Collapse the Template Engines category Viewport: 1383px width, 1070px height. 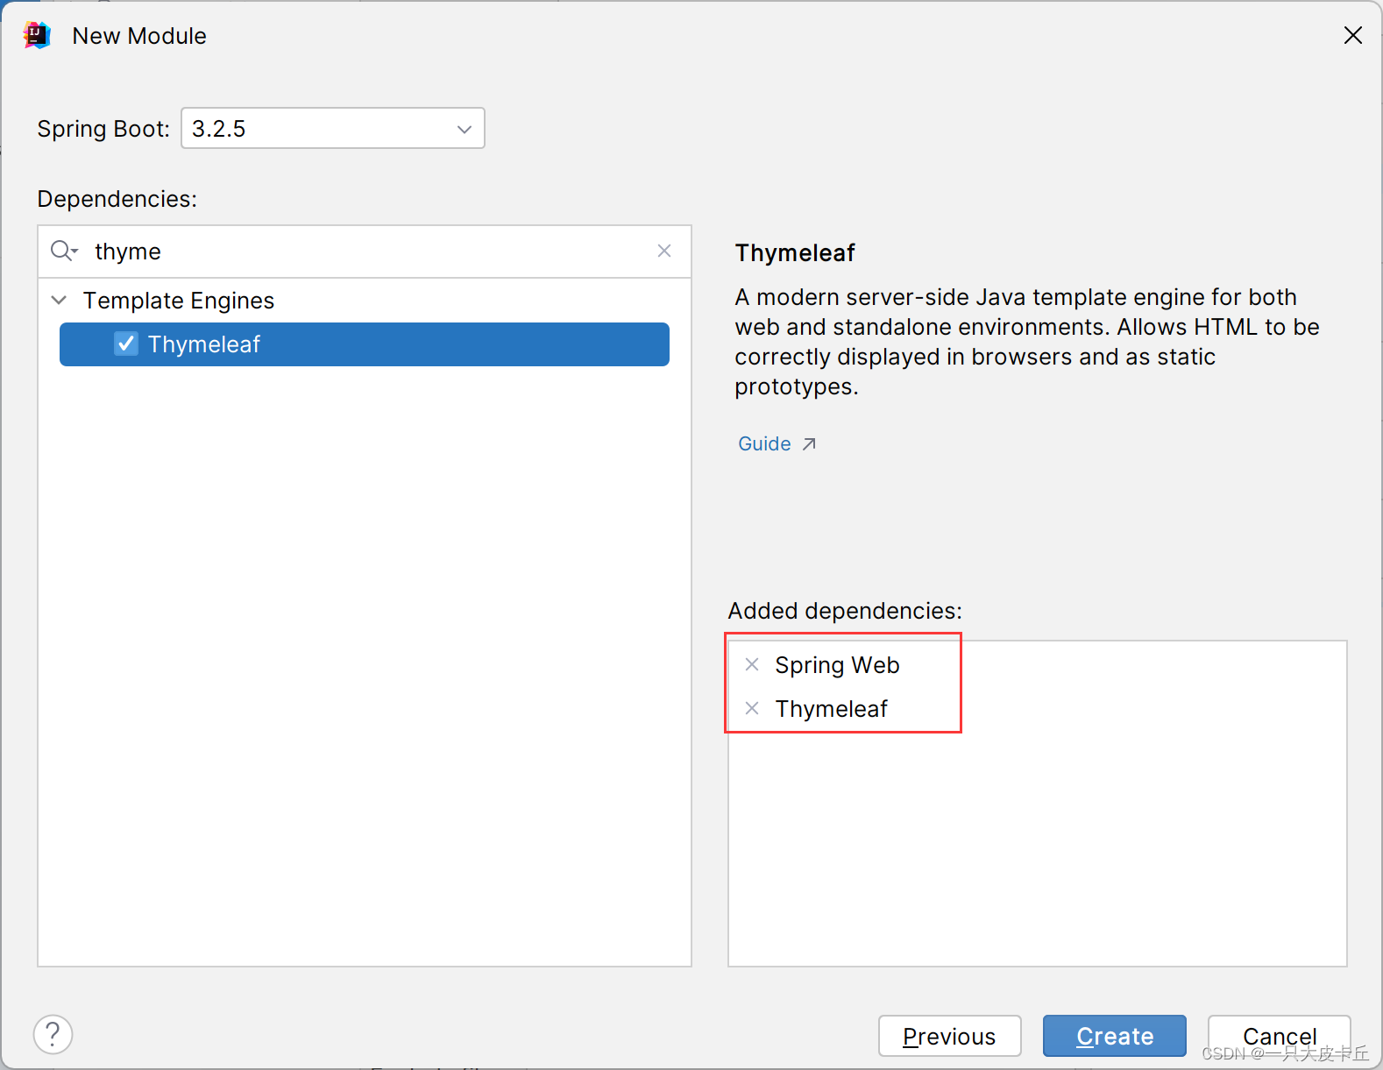[x=59, y=301]
